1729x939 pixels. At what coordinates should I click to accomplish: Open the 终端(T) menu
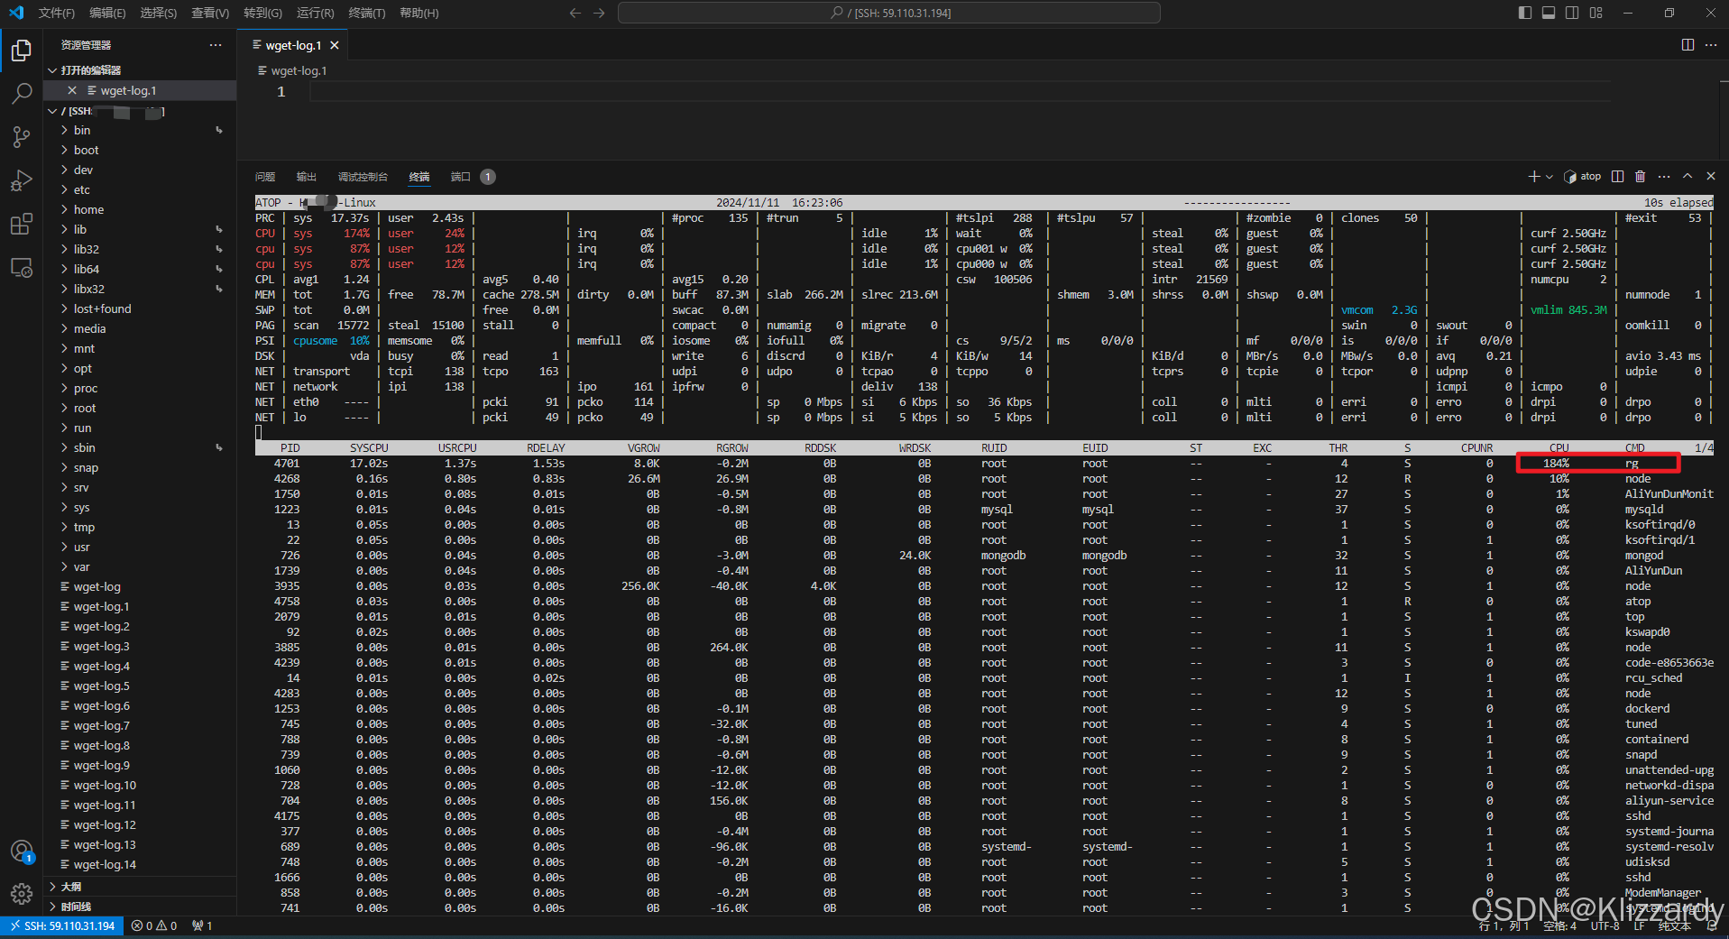pos(366,13)
